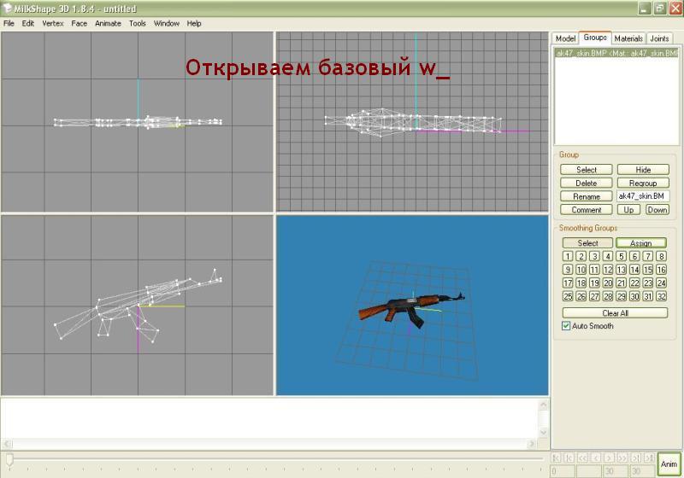Hide the selected group with the Hide button

point(643,170)
